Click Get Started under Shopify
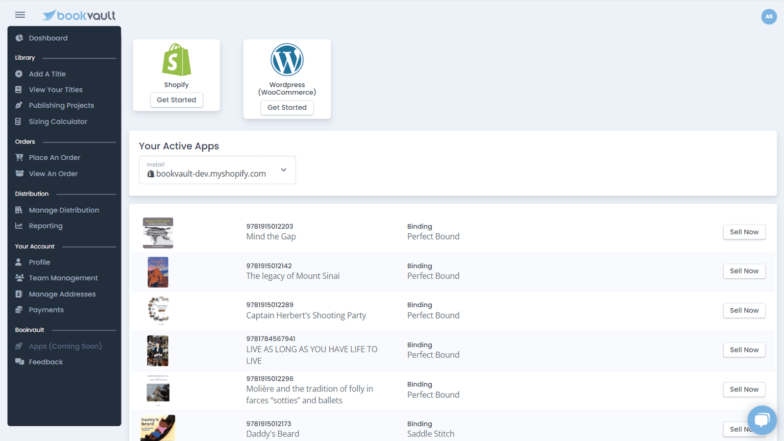This screenshot has width=784, height=441. click(176, 100)
